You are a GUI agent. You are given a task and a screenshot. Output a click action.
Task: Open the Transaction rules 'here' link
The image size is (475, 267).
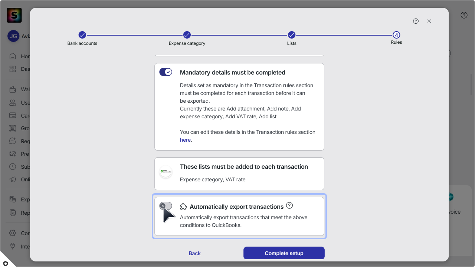point(185,140)
